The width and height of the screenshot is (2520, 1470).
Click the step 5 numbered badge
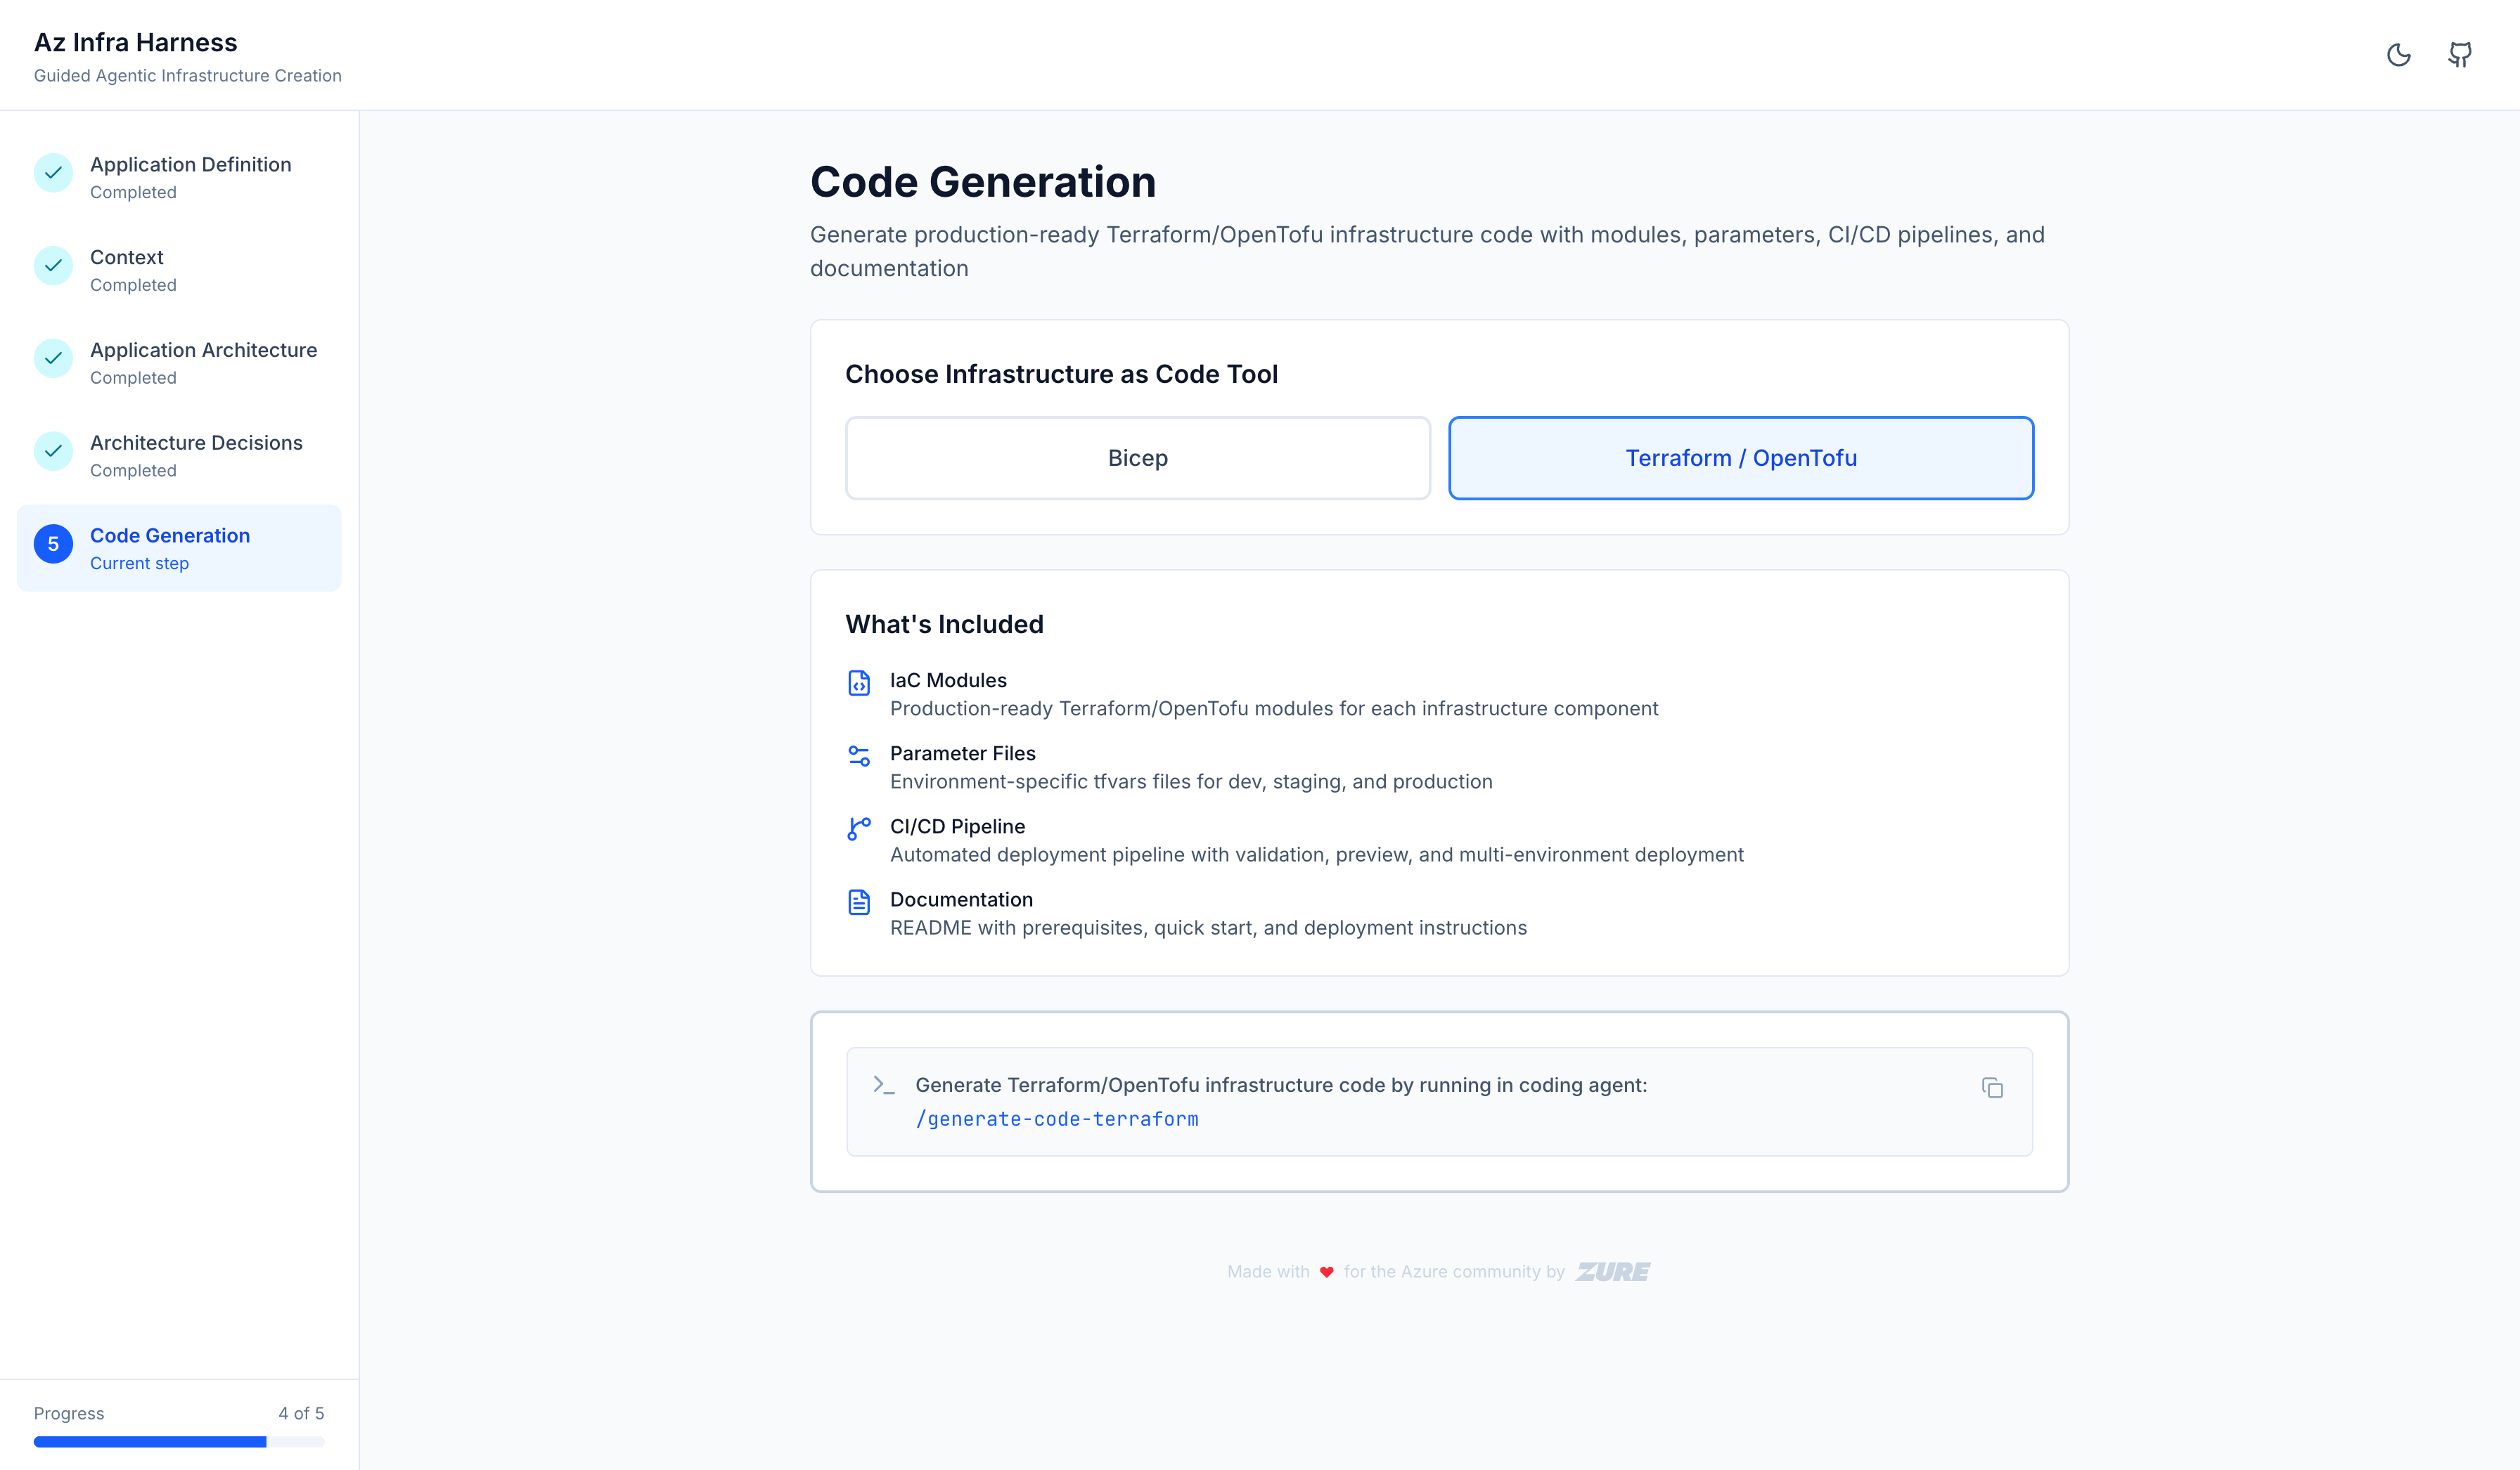[x=53, y=545]
